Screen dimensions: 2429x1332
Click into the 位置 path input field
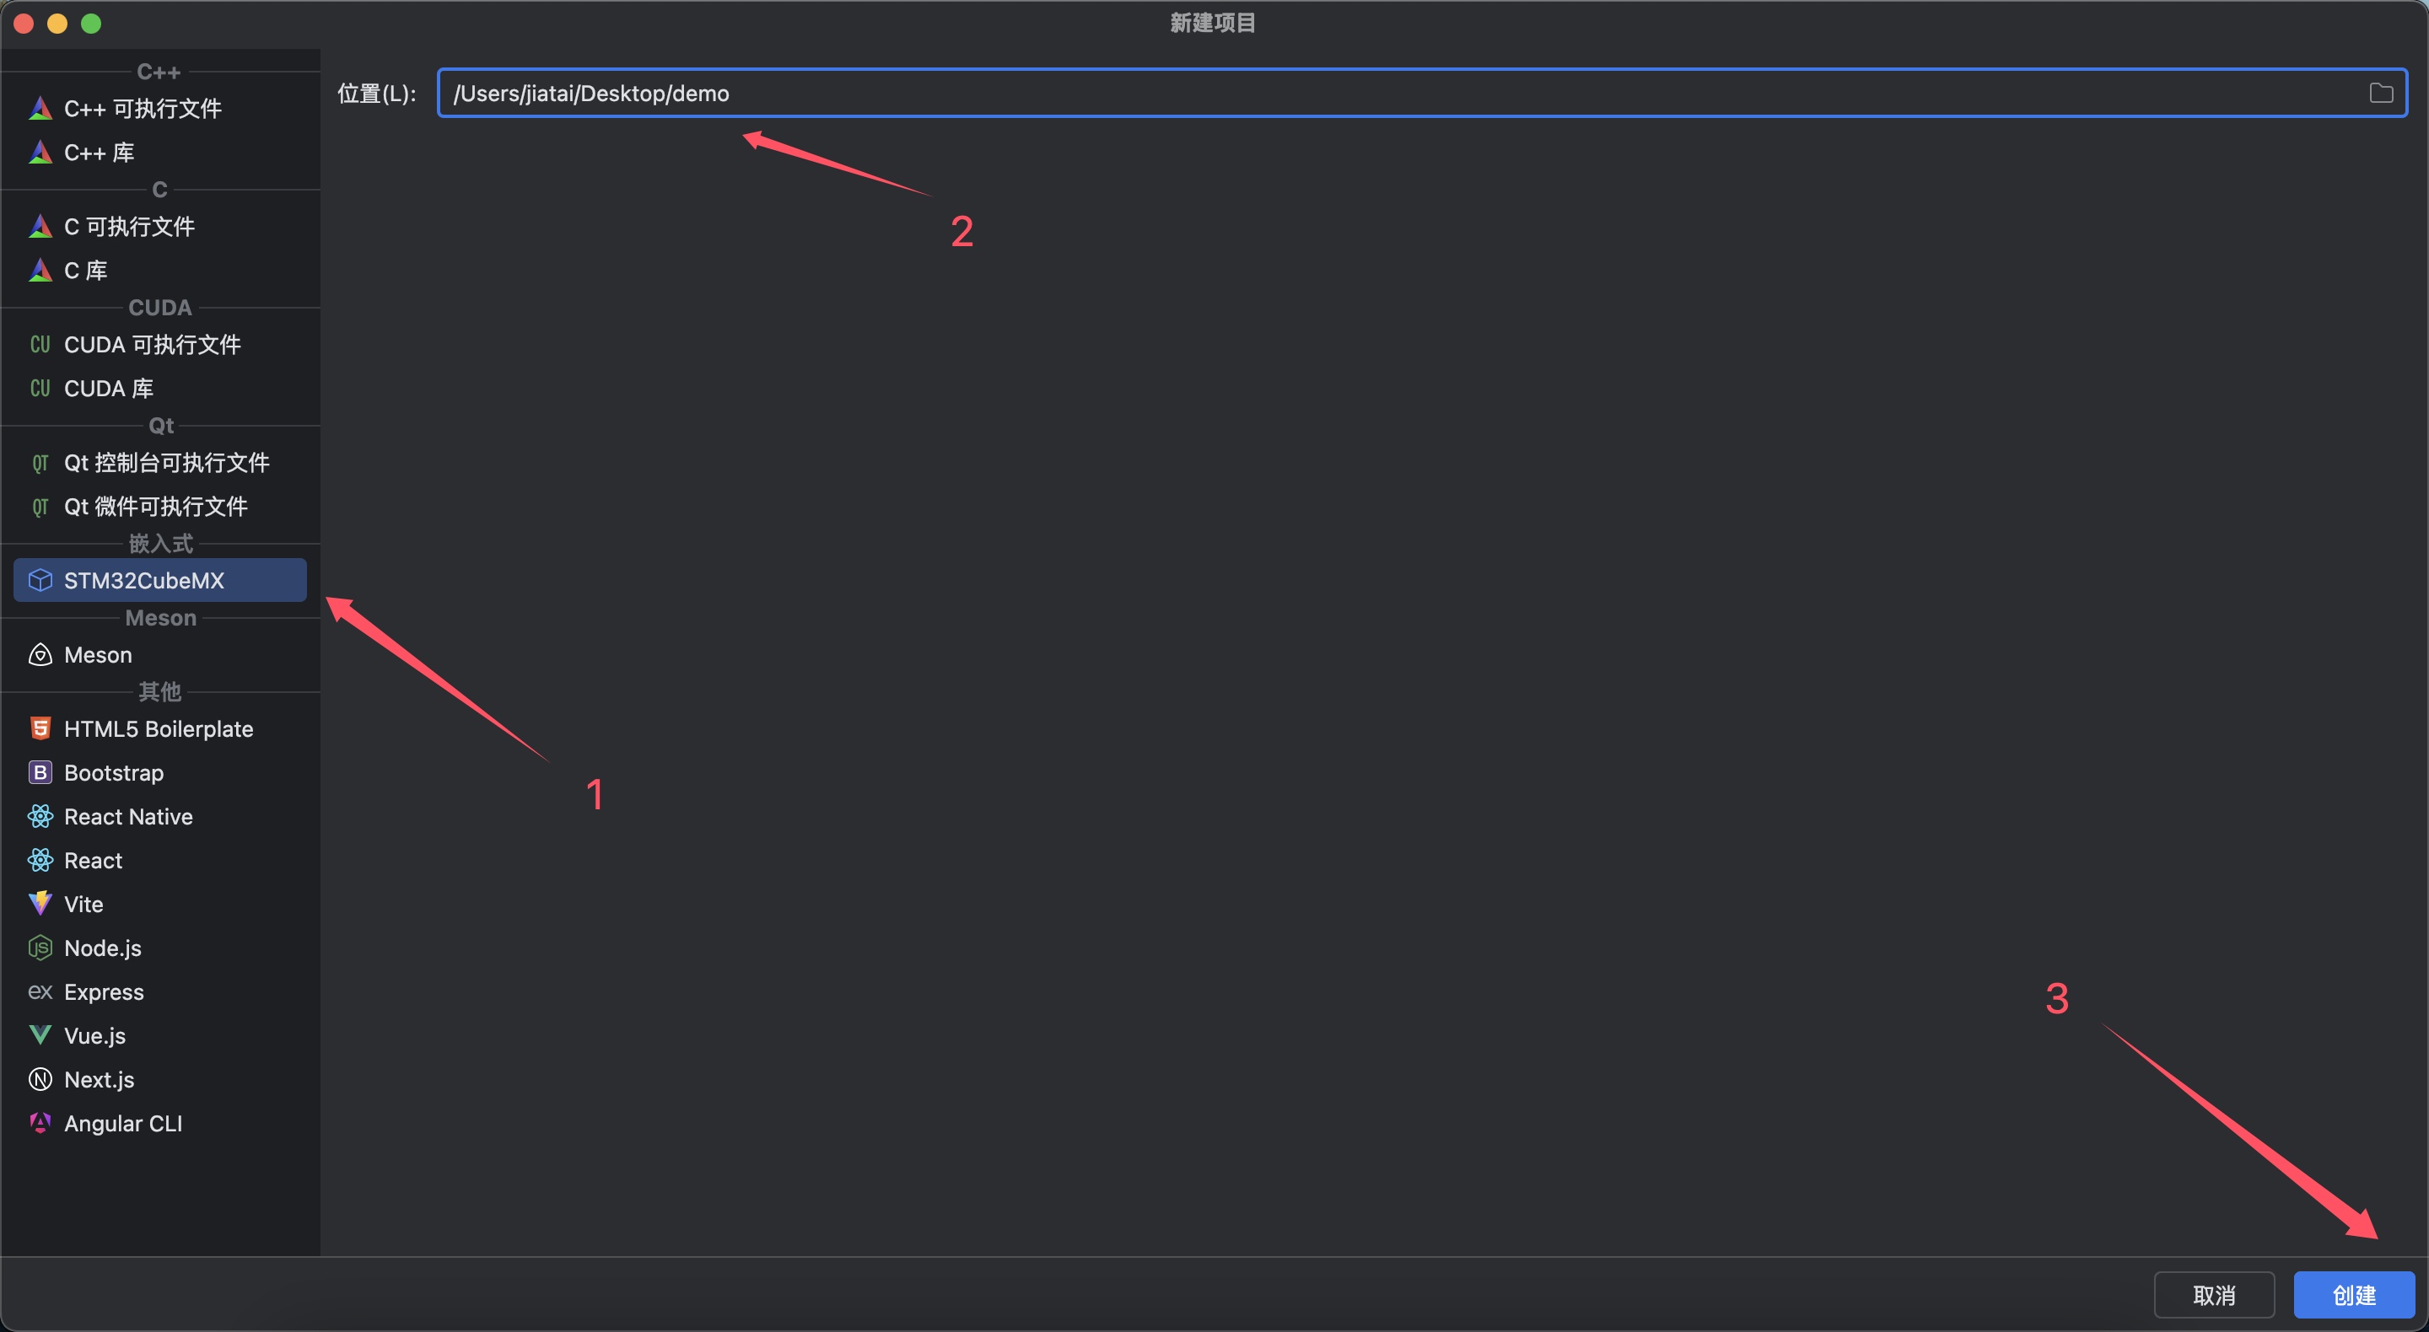tap(1320, 94)
